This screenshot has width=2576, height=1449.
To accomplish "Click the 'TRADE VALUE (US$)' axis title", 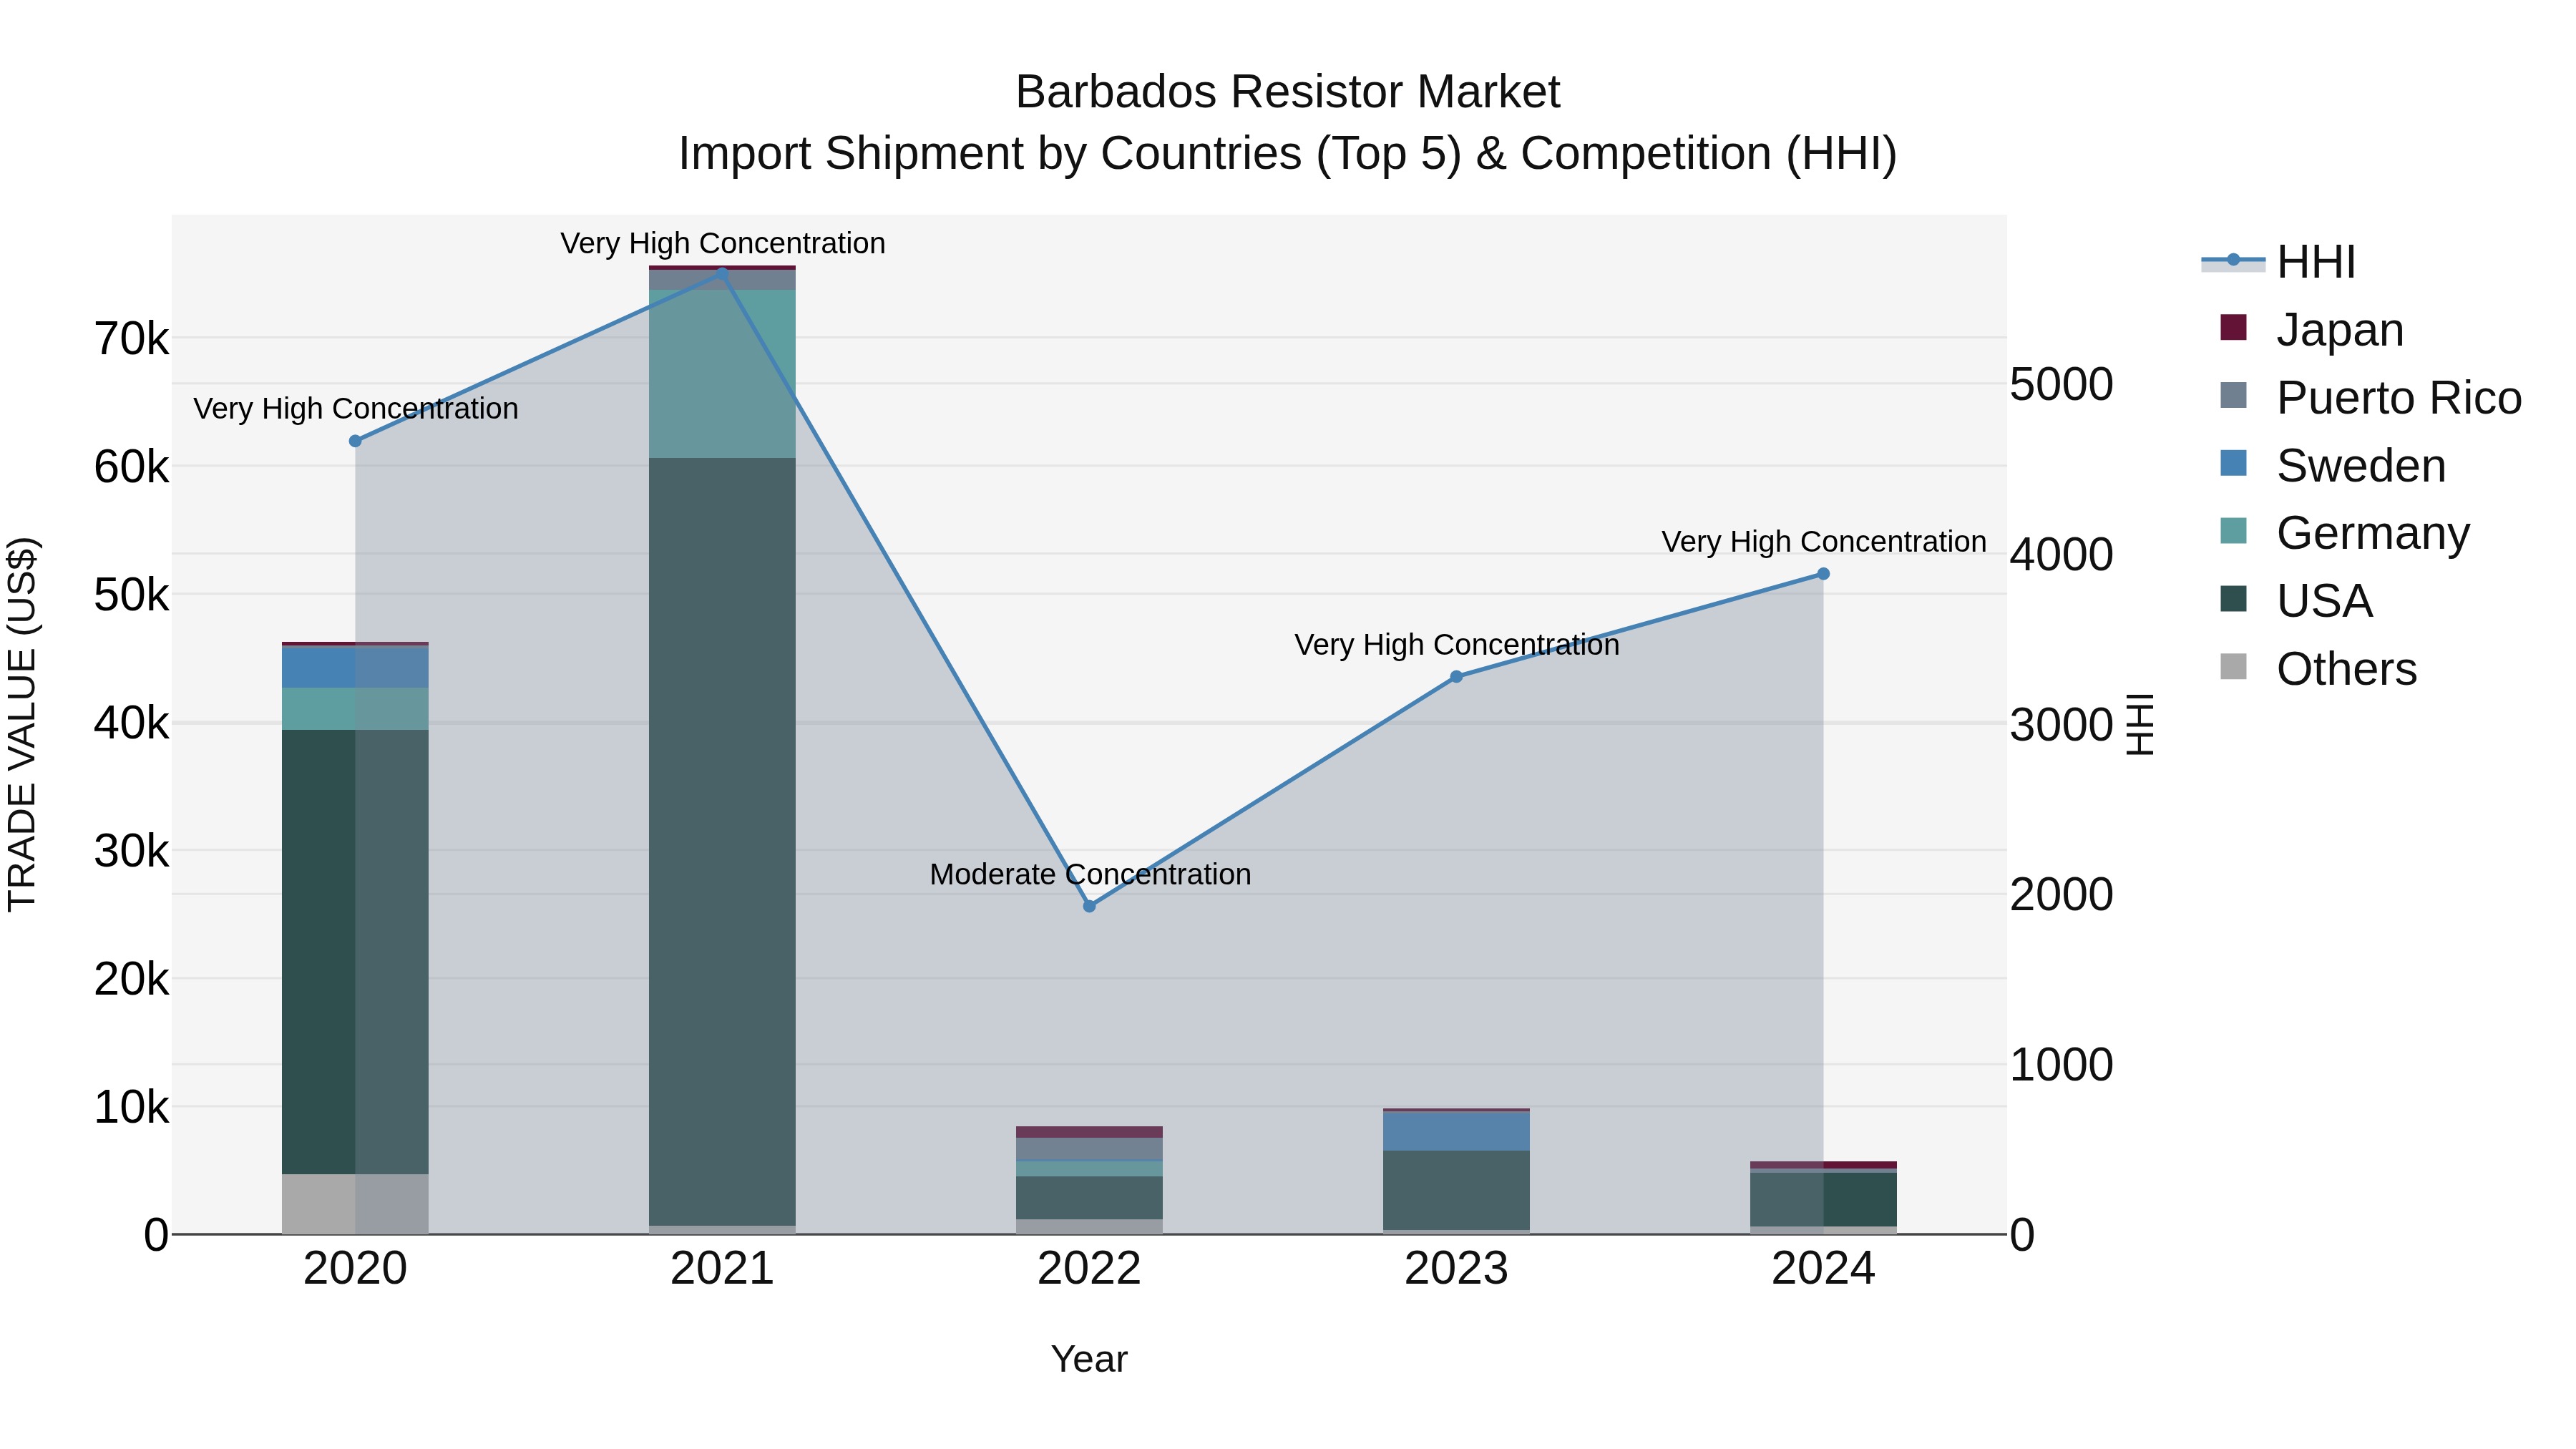I will pyautogui.click(x=22, y=724).
